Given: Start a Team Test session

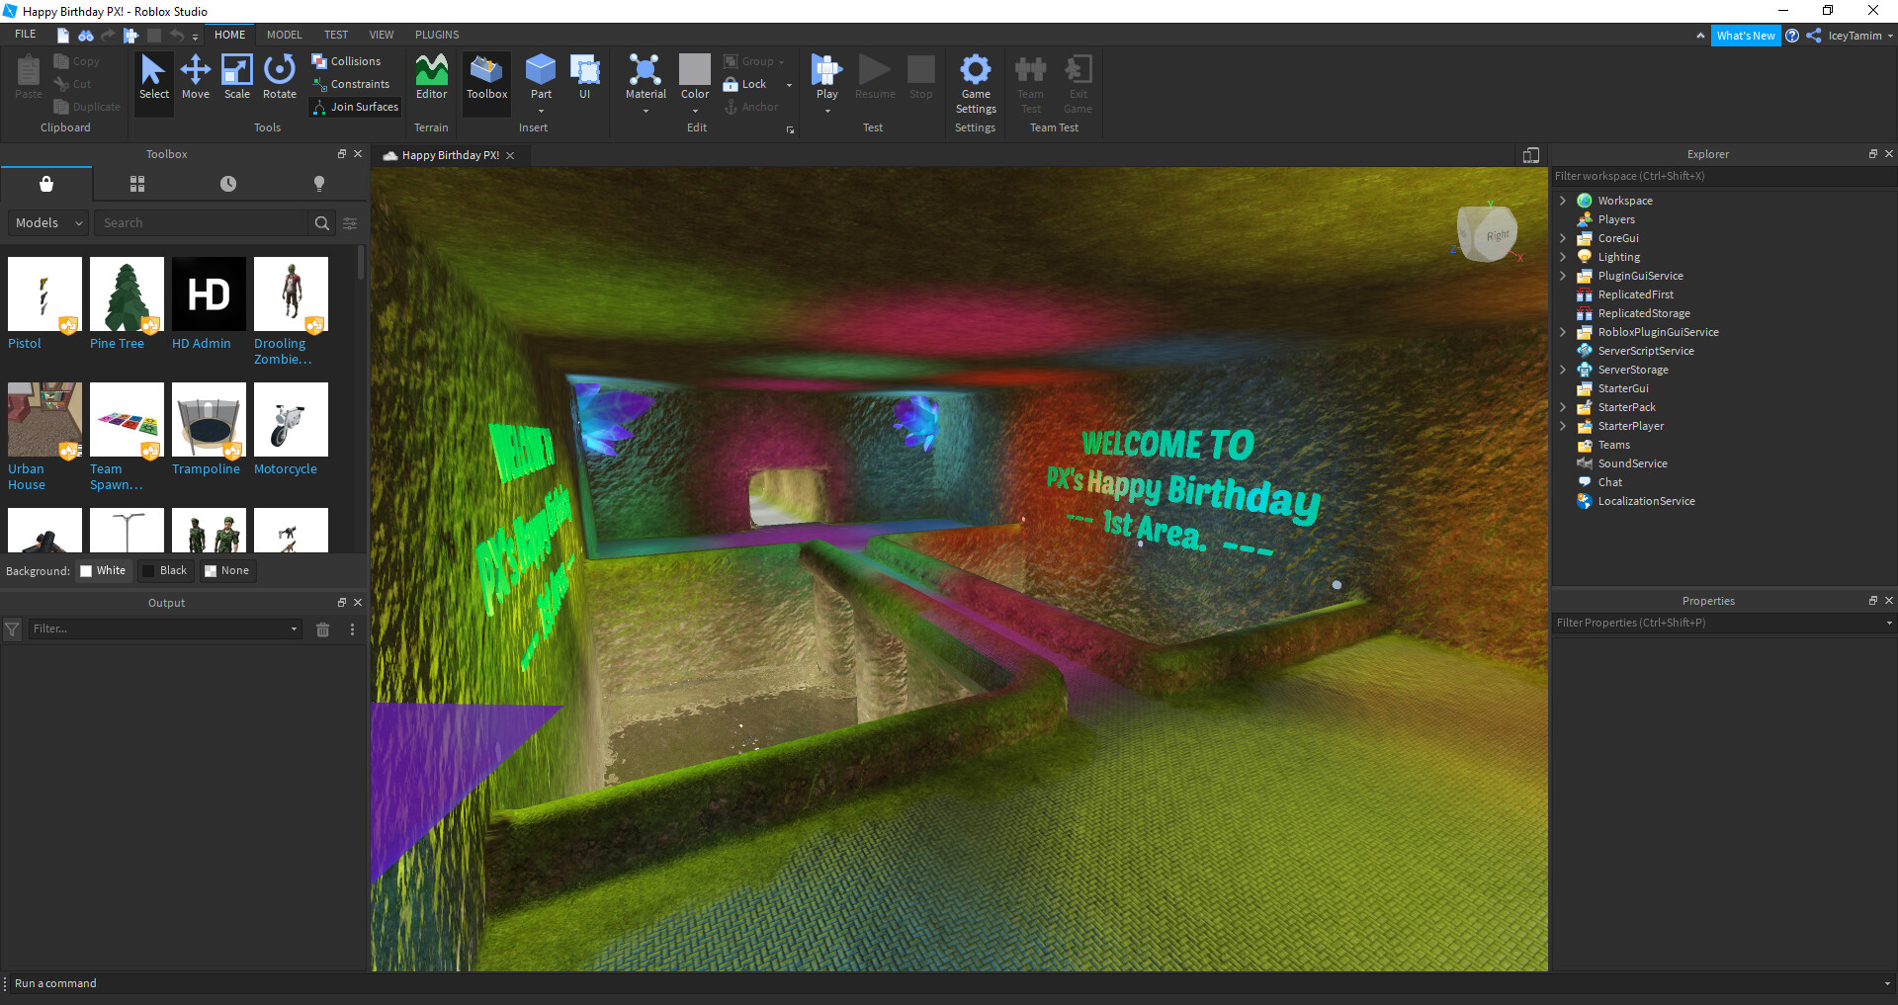Looking at the screenshot, I should click(1030, 84).
